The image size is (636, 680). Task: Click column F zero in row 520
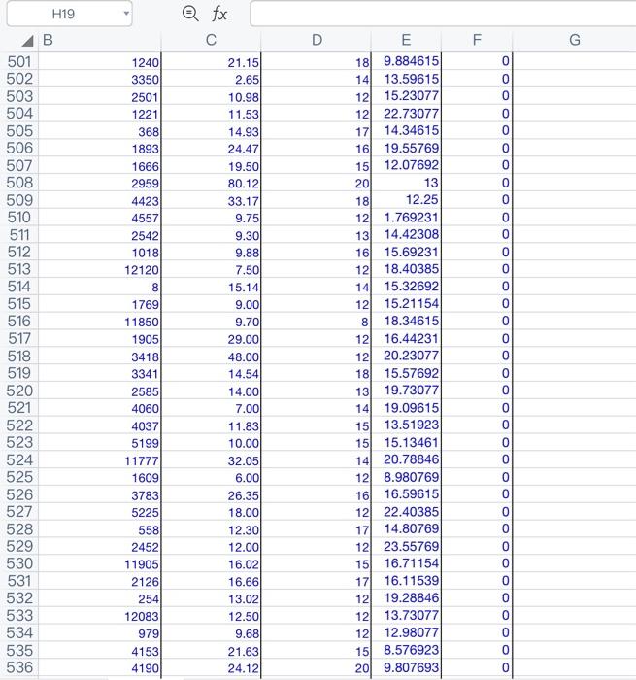point(477,391)
